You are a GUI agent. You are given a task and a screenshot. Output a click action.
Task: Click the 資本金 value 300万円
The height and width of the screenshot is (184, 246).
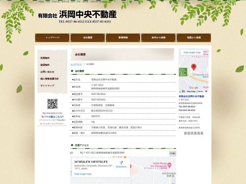96,117
